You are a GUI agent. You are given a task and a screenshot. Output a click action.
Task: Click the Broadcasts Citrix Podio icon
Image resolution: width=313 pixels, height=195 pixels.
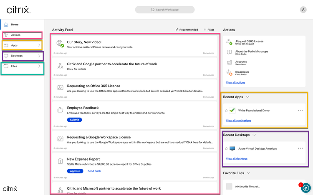(229, 73)
